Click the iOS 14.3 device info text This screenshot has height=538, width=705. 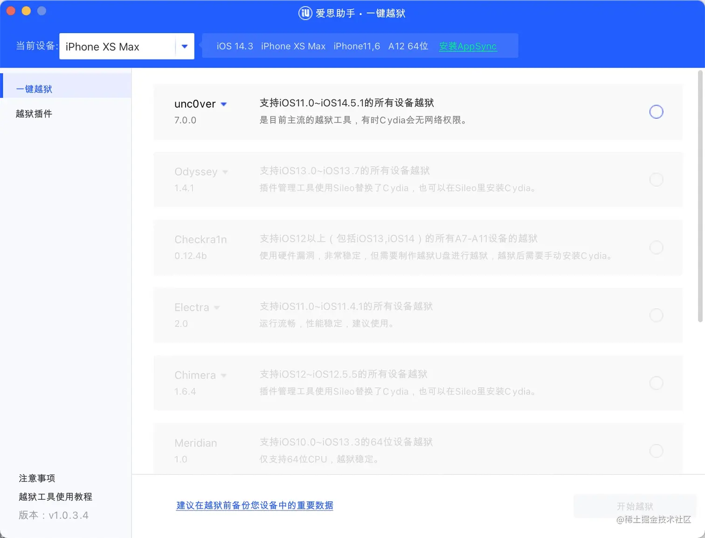[235, 46]
